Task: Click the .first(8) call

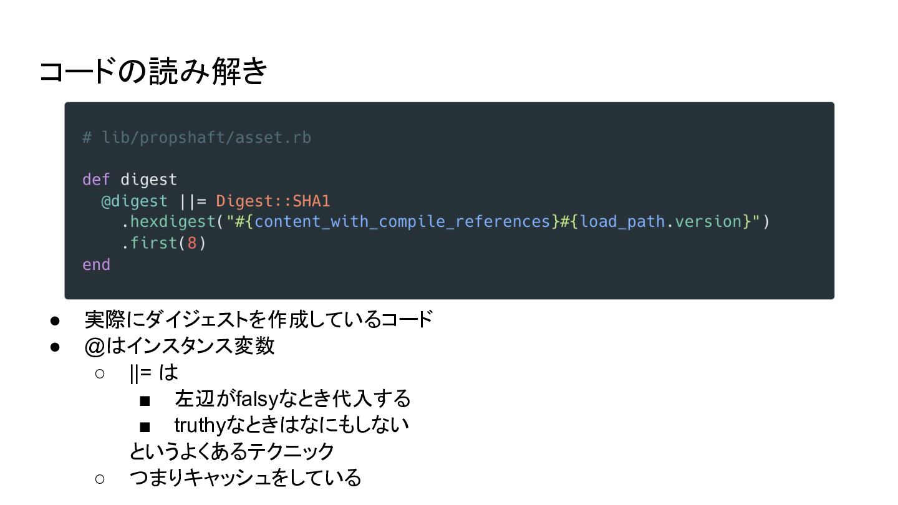Action: click(x=163, y=243)
